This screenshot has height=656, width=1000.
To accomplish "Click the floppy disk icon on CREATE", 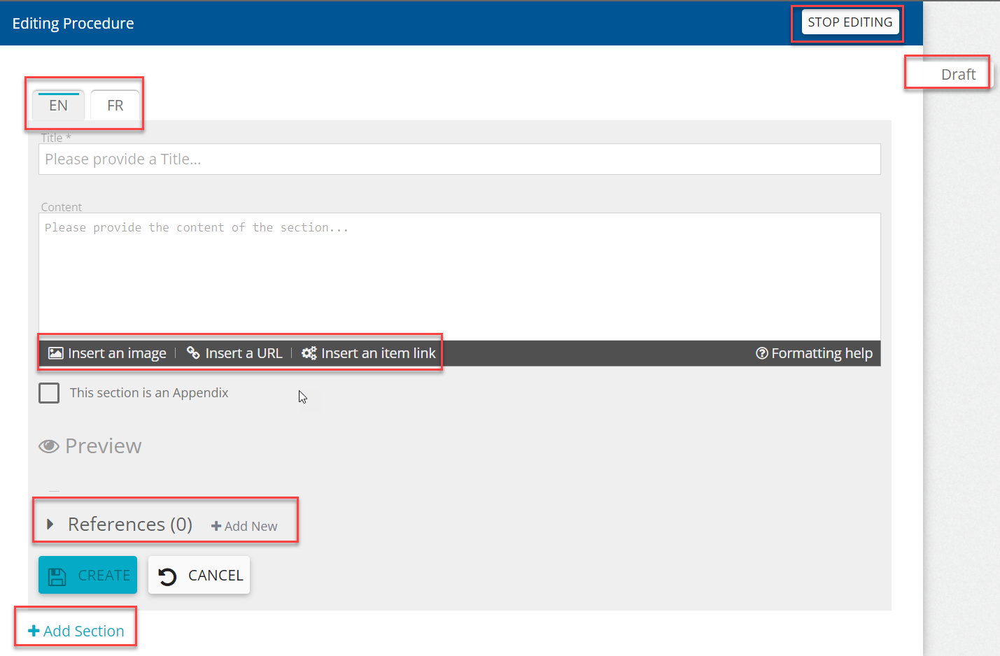I will pos(57,576).
